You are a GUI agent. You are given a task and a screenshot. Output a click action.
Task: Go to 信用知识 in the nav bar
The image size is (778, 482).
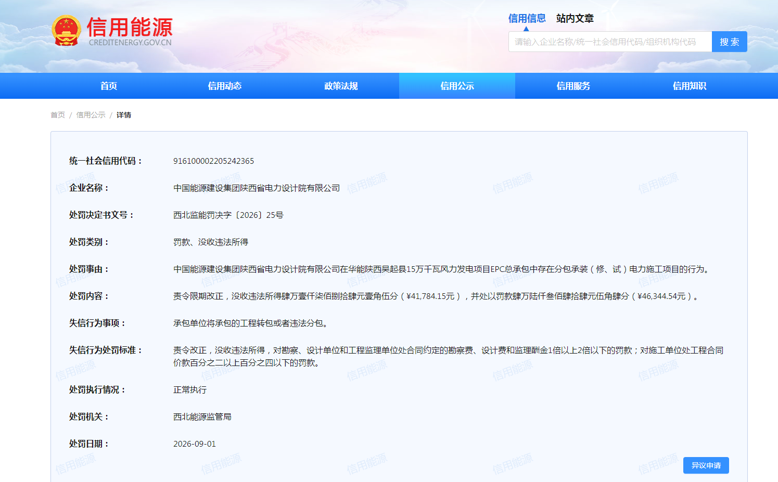click(689, 86)
